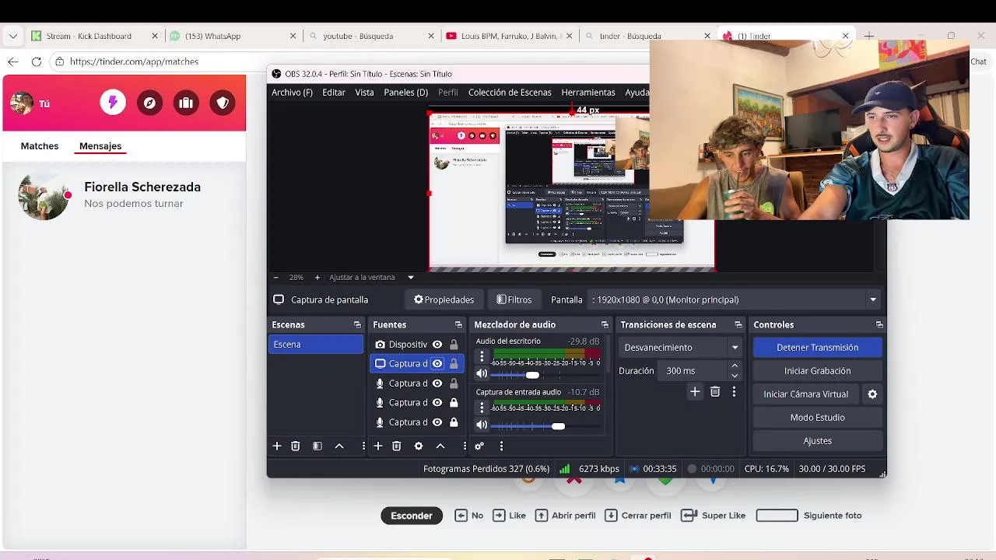Image resolution: width=996 pixels, height=560 pixels.
Task: Lock the unlocked microphone Captura source
Action: 454,383
